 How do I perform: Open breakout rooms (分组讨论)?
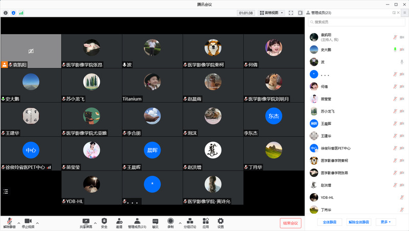click(x=190, y=222)
